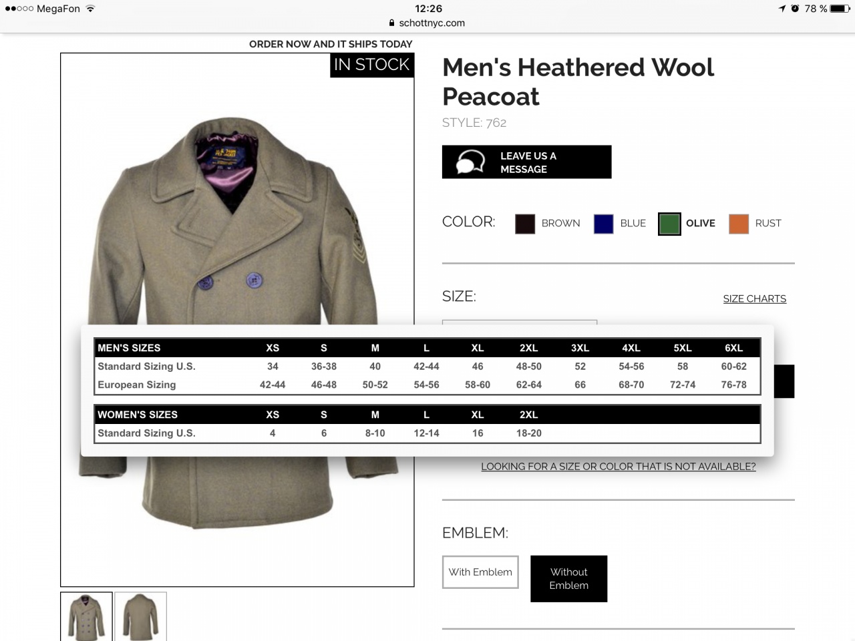Pick the Rust color swatch
The width and height of the screenshot is (855, 641).
(x=739, y=224)
